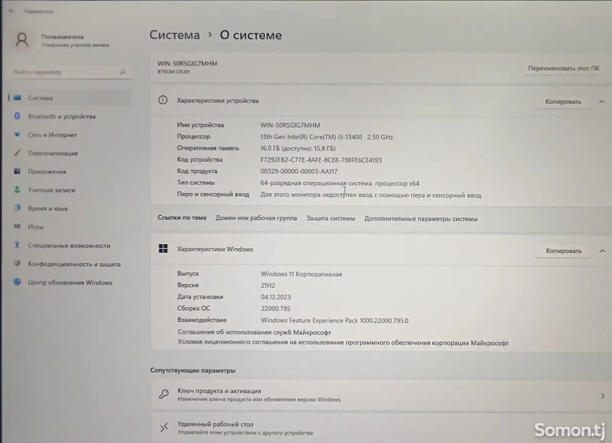Screen dimensions: 612x443
Task: Go to Приложения section
Action: 47,171
